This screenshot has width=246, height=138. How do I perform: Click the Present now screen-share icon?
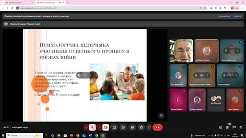click(x=114, y=127)
